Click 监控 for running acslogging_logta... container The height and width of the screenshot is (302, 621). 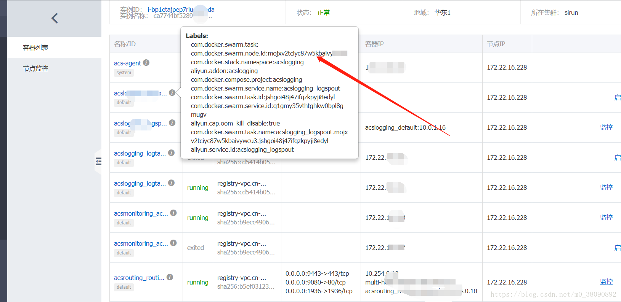(x=606, y=188)
